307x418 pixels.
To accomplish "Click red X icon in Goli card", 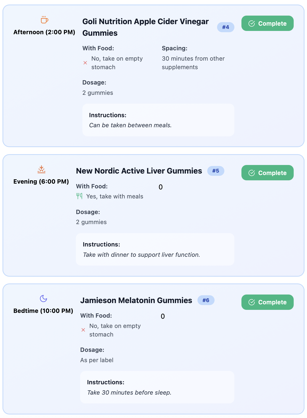I will [85, 63].
